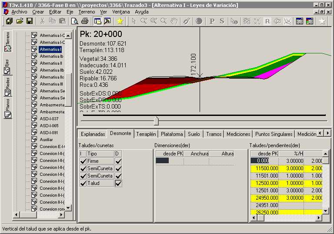
Task: Toggle right (D) checkbox for Talud
Action: 118,183
